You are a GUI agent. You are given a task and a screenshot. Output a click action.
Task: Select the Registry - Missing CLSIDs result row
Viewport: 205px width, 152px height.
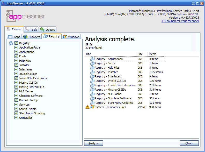[x=110, y=90]
